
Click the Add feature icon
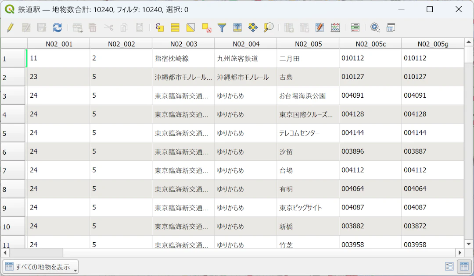pyautogui.click(x=77, y=28)
